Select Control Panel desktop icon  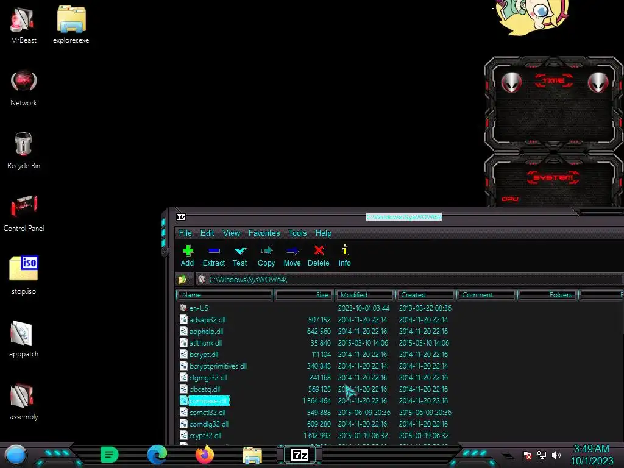click(24, 214)
